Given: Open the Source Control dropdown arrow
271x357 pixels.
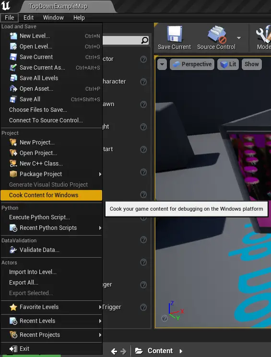Looking at the screenshot, I should pyautogui.click(x=239, y=38).
